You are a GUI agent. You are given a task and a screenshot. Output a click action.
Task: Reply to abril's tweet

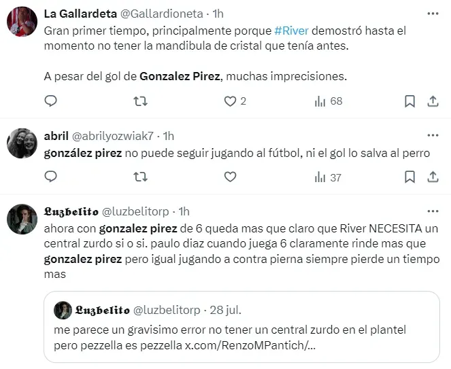[51, 177]
